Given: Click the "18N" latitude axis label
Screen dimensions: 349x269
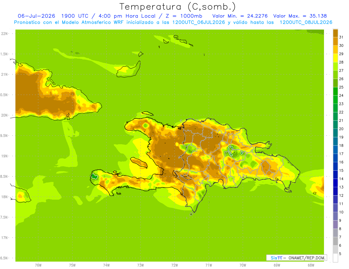Looking at the screenshot, I should (x=4, y=197).
